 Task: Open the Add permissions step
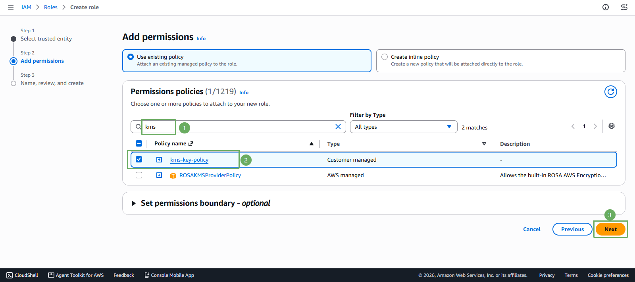(42, 61)
